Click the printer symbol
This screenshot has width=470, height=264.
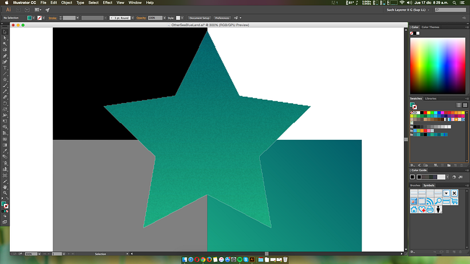point(430,209)
